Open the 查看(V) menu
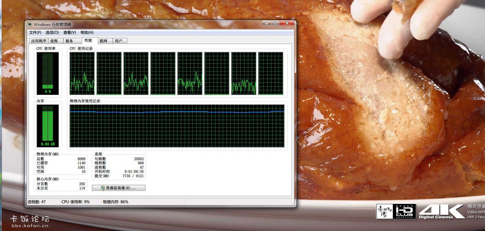The height and width of the screenshot is (231, 485). [x=70, y=33]
